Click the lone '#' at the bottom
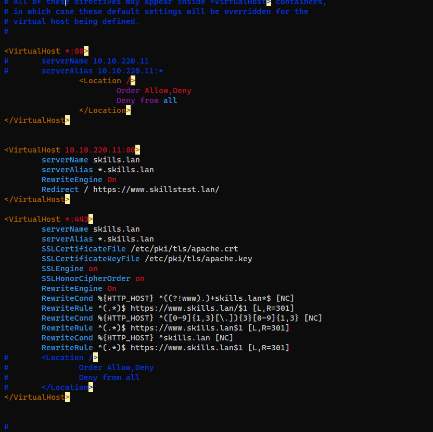This screenshot has width=433, height=432. click(x=6, y=427)
